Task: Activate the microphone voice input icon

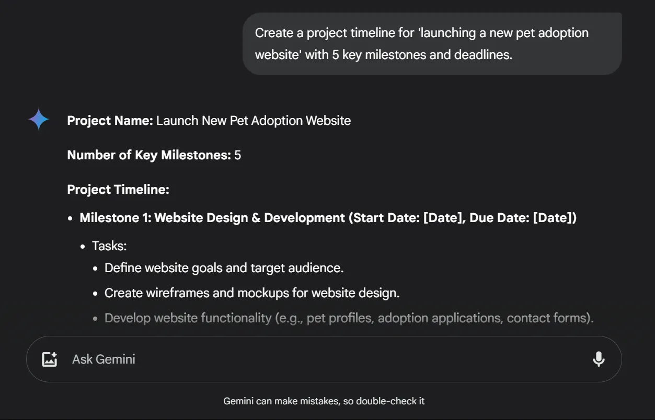Action: pyautogui.click(x=599, y=359)
